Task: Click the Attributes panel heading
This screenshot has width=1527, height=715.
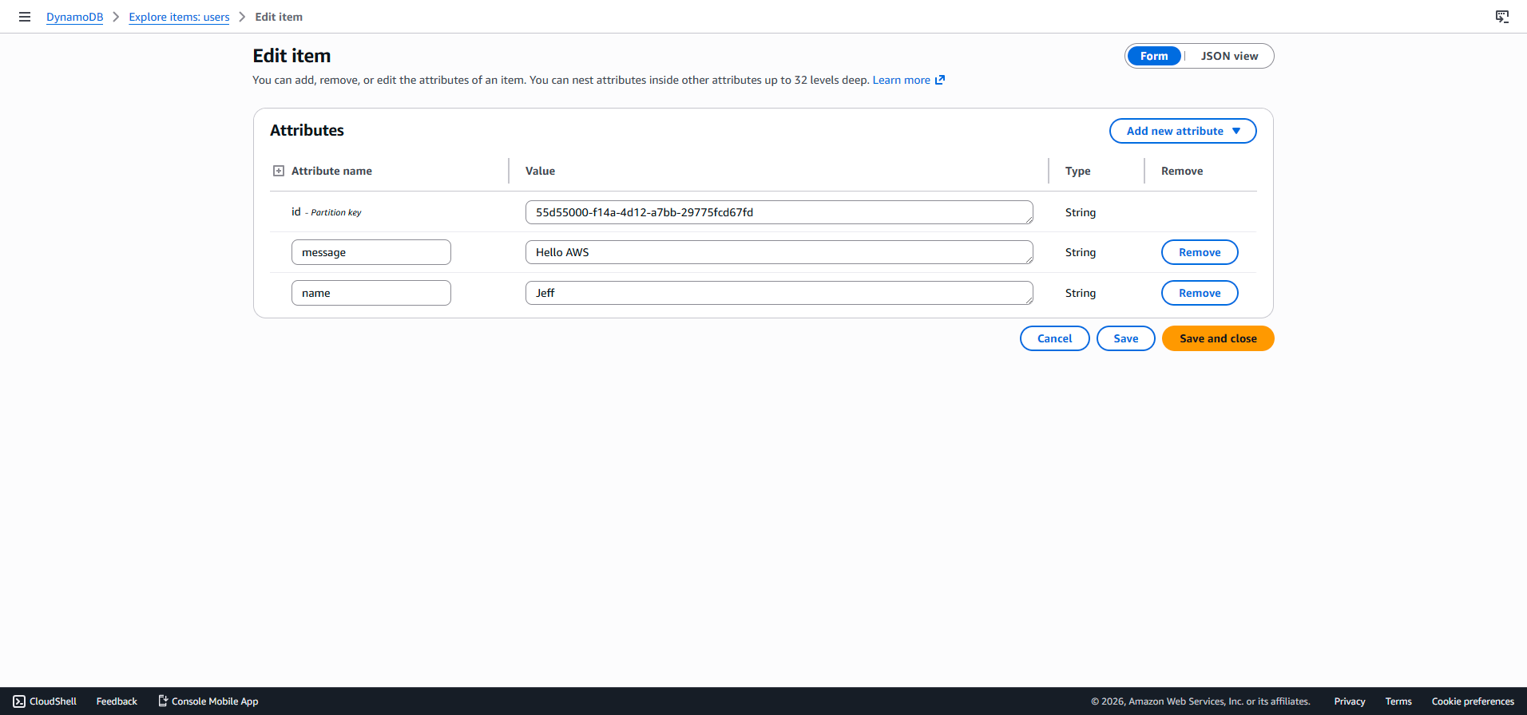Action: (307, 130)
